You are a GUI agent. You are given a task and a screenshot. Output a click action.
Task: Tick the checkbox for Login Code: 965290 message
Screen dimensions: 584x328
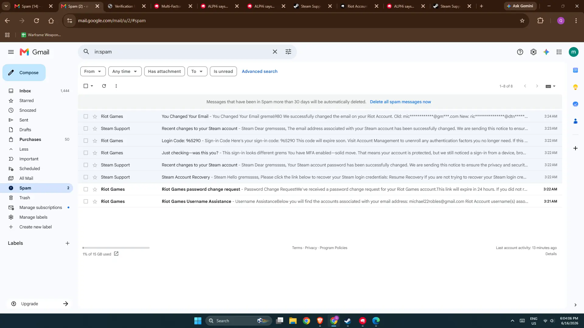point(86,141)
